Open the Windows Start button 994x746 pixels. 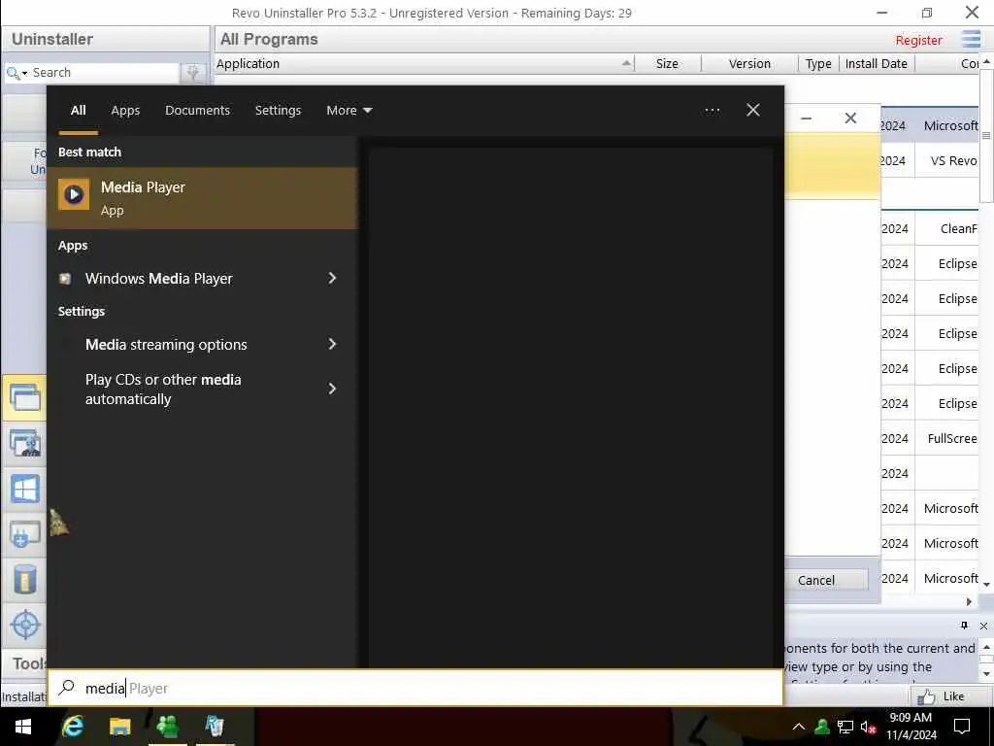[23, 727]
